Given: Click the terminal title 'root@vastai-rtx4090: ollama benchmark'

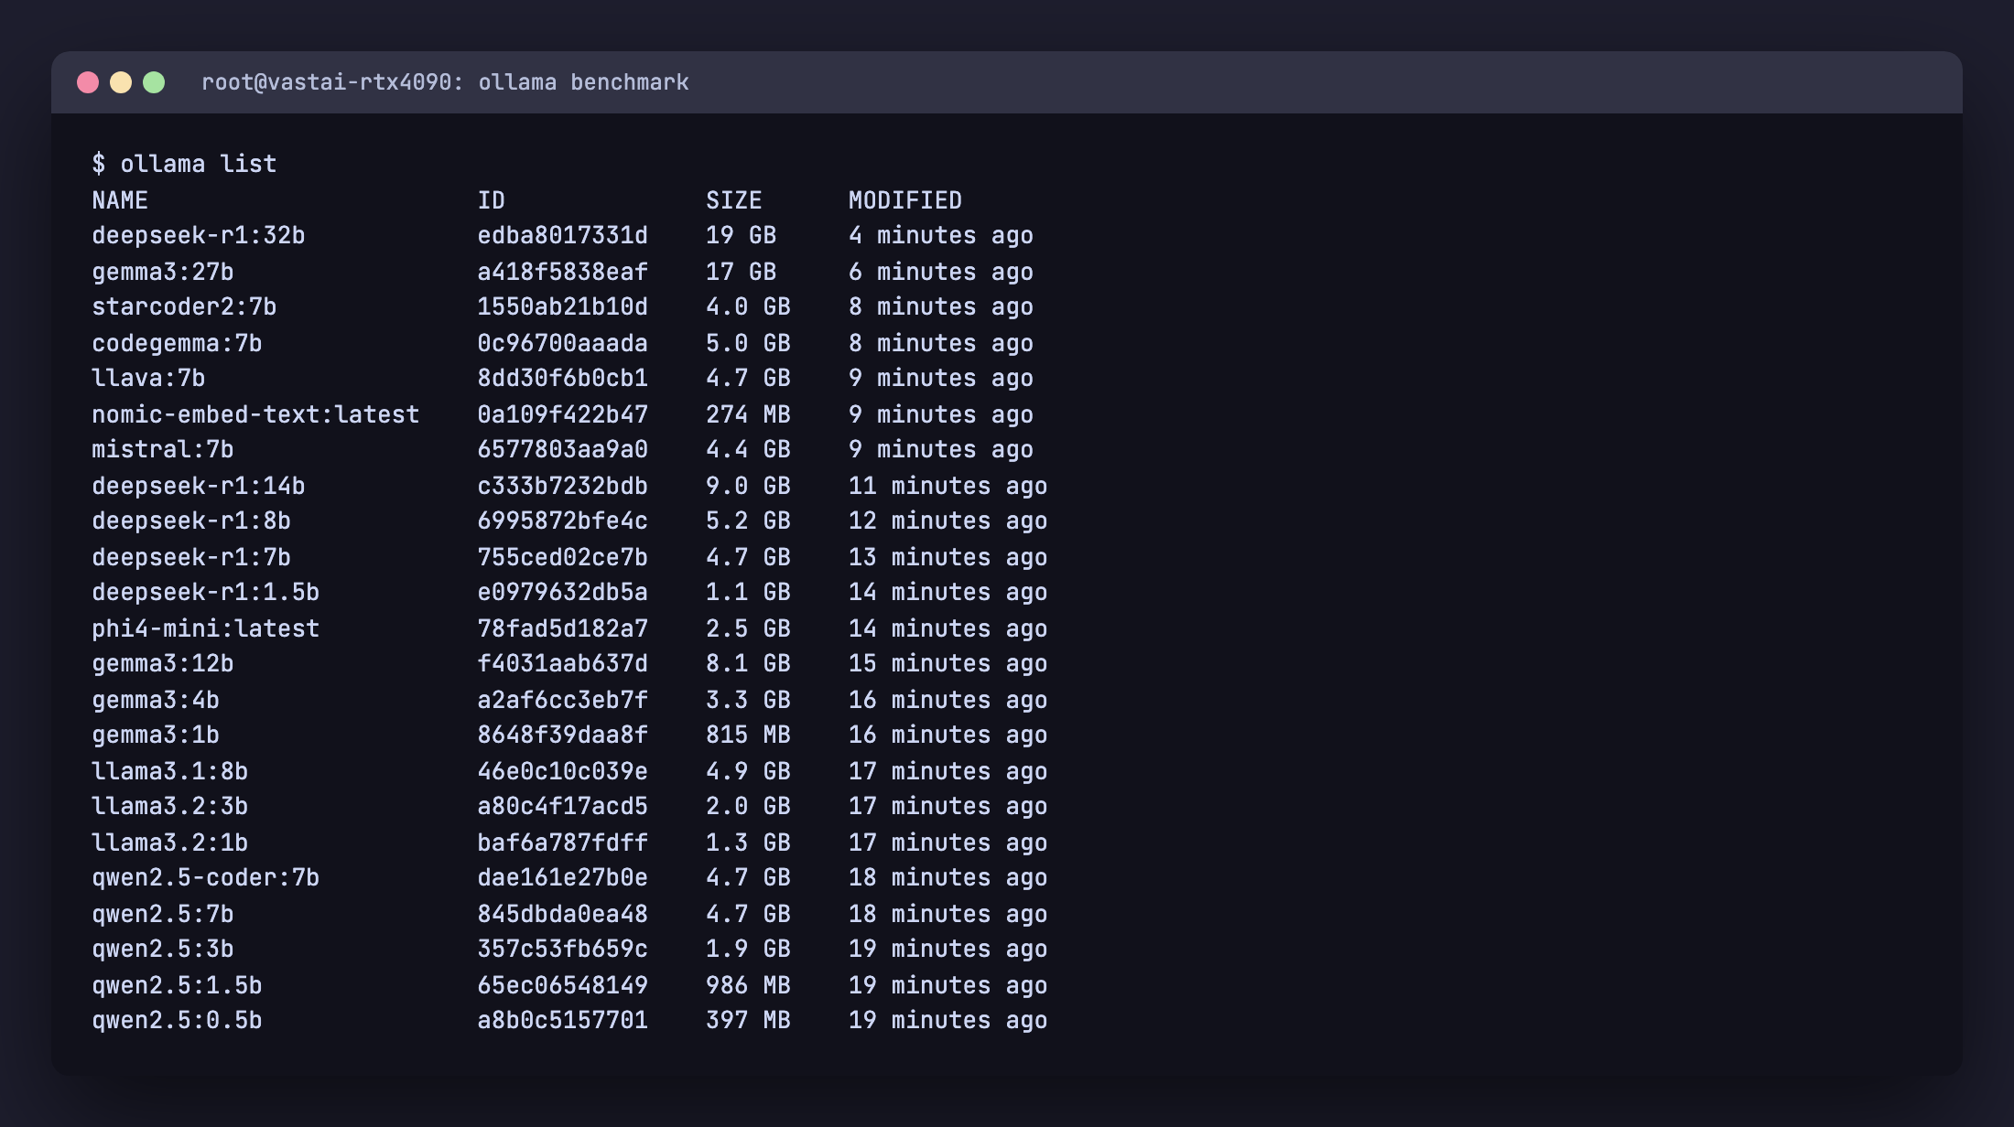Looking at the screenshot, I should pos(445,82).
